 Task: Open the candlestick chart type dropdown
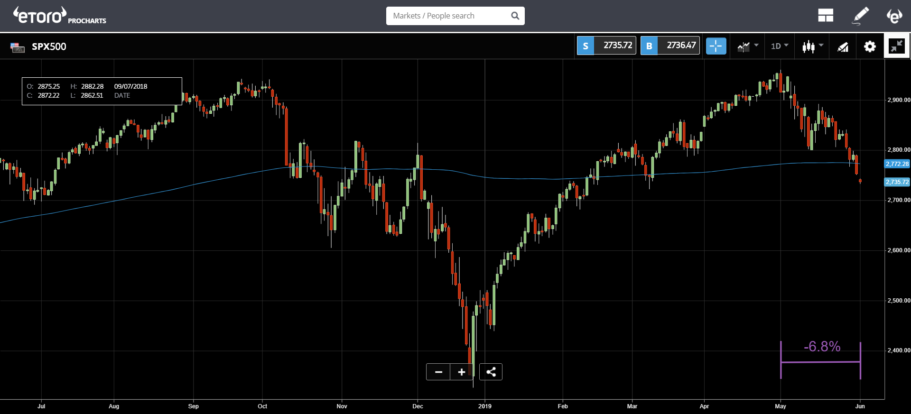pos(813,46)
